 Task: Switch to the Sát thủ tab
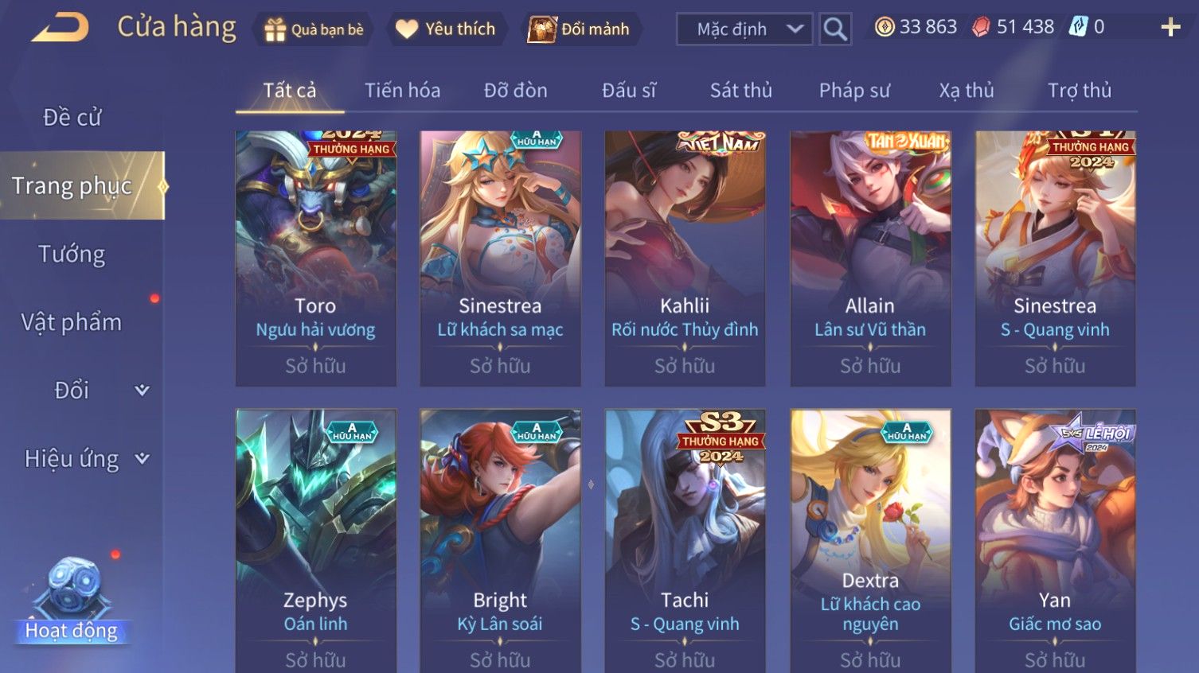tap(740, 91)
